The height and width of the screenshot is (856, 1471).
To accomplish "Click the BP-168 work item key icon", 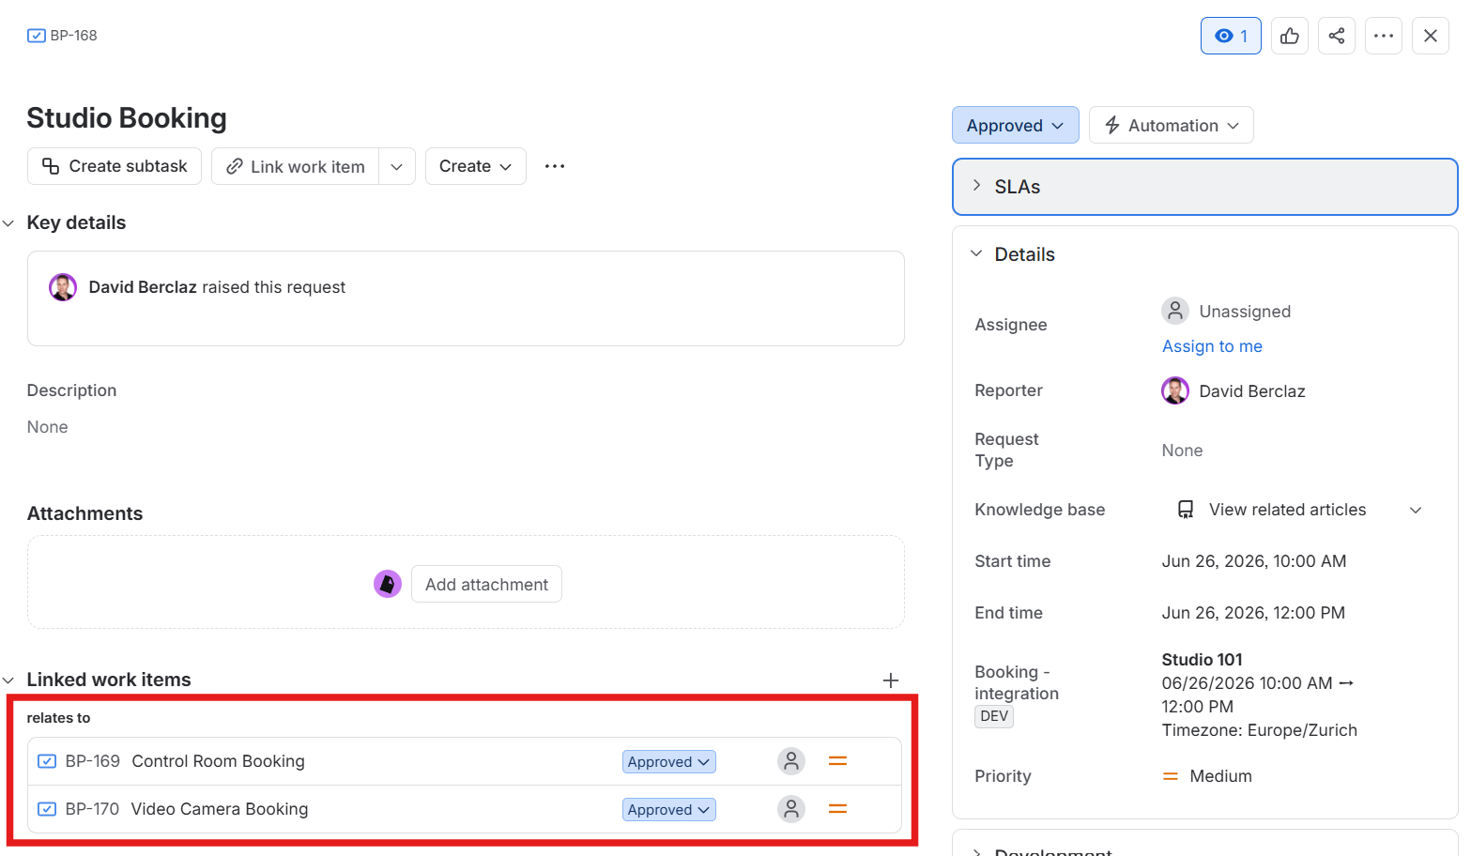I will (x=37, y=36).
